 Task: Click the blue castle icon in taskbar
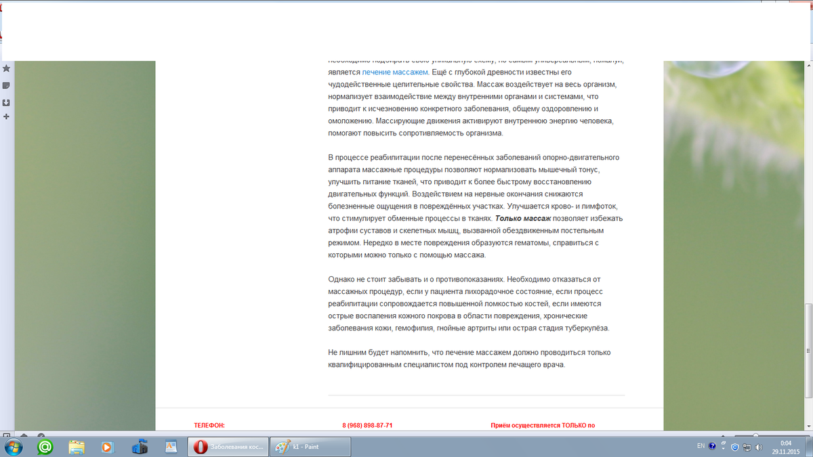coord(140,447)
